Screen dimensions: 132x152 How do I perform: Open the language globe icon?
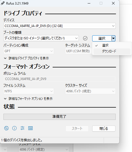point(6,128)
